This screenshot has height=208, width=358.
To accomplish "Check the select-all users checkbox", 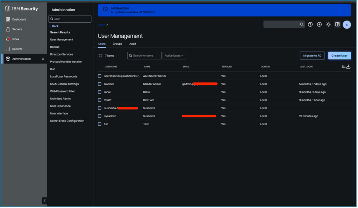I will pyautogui.click(x=100, y=55).
